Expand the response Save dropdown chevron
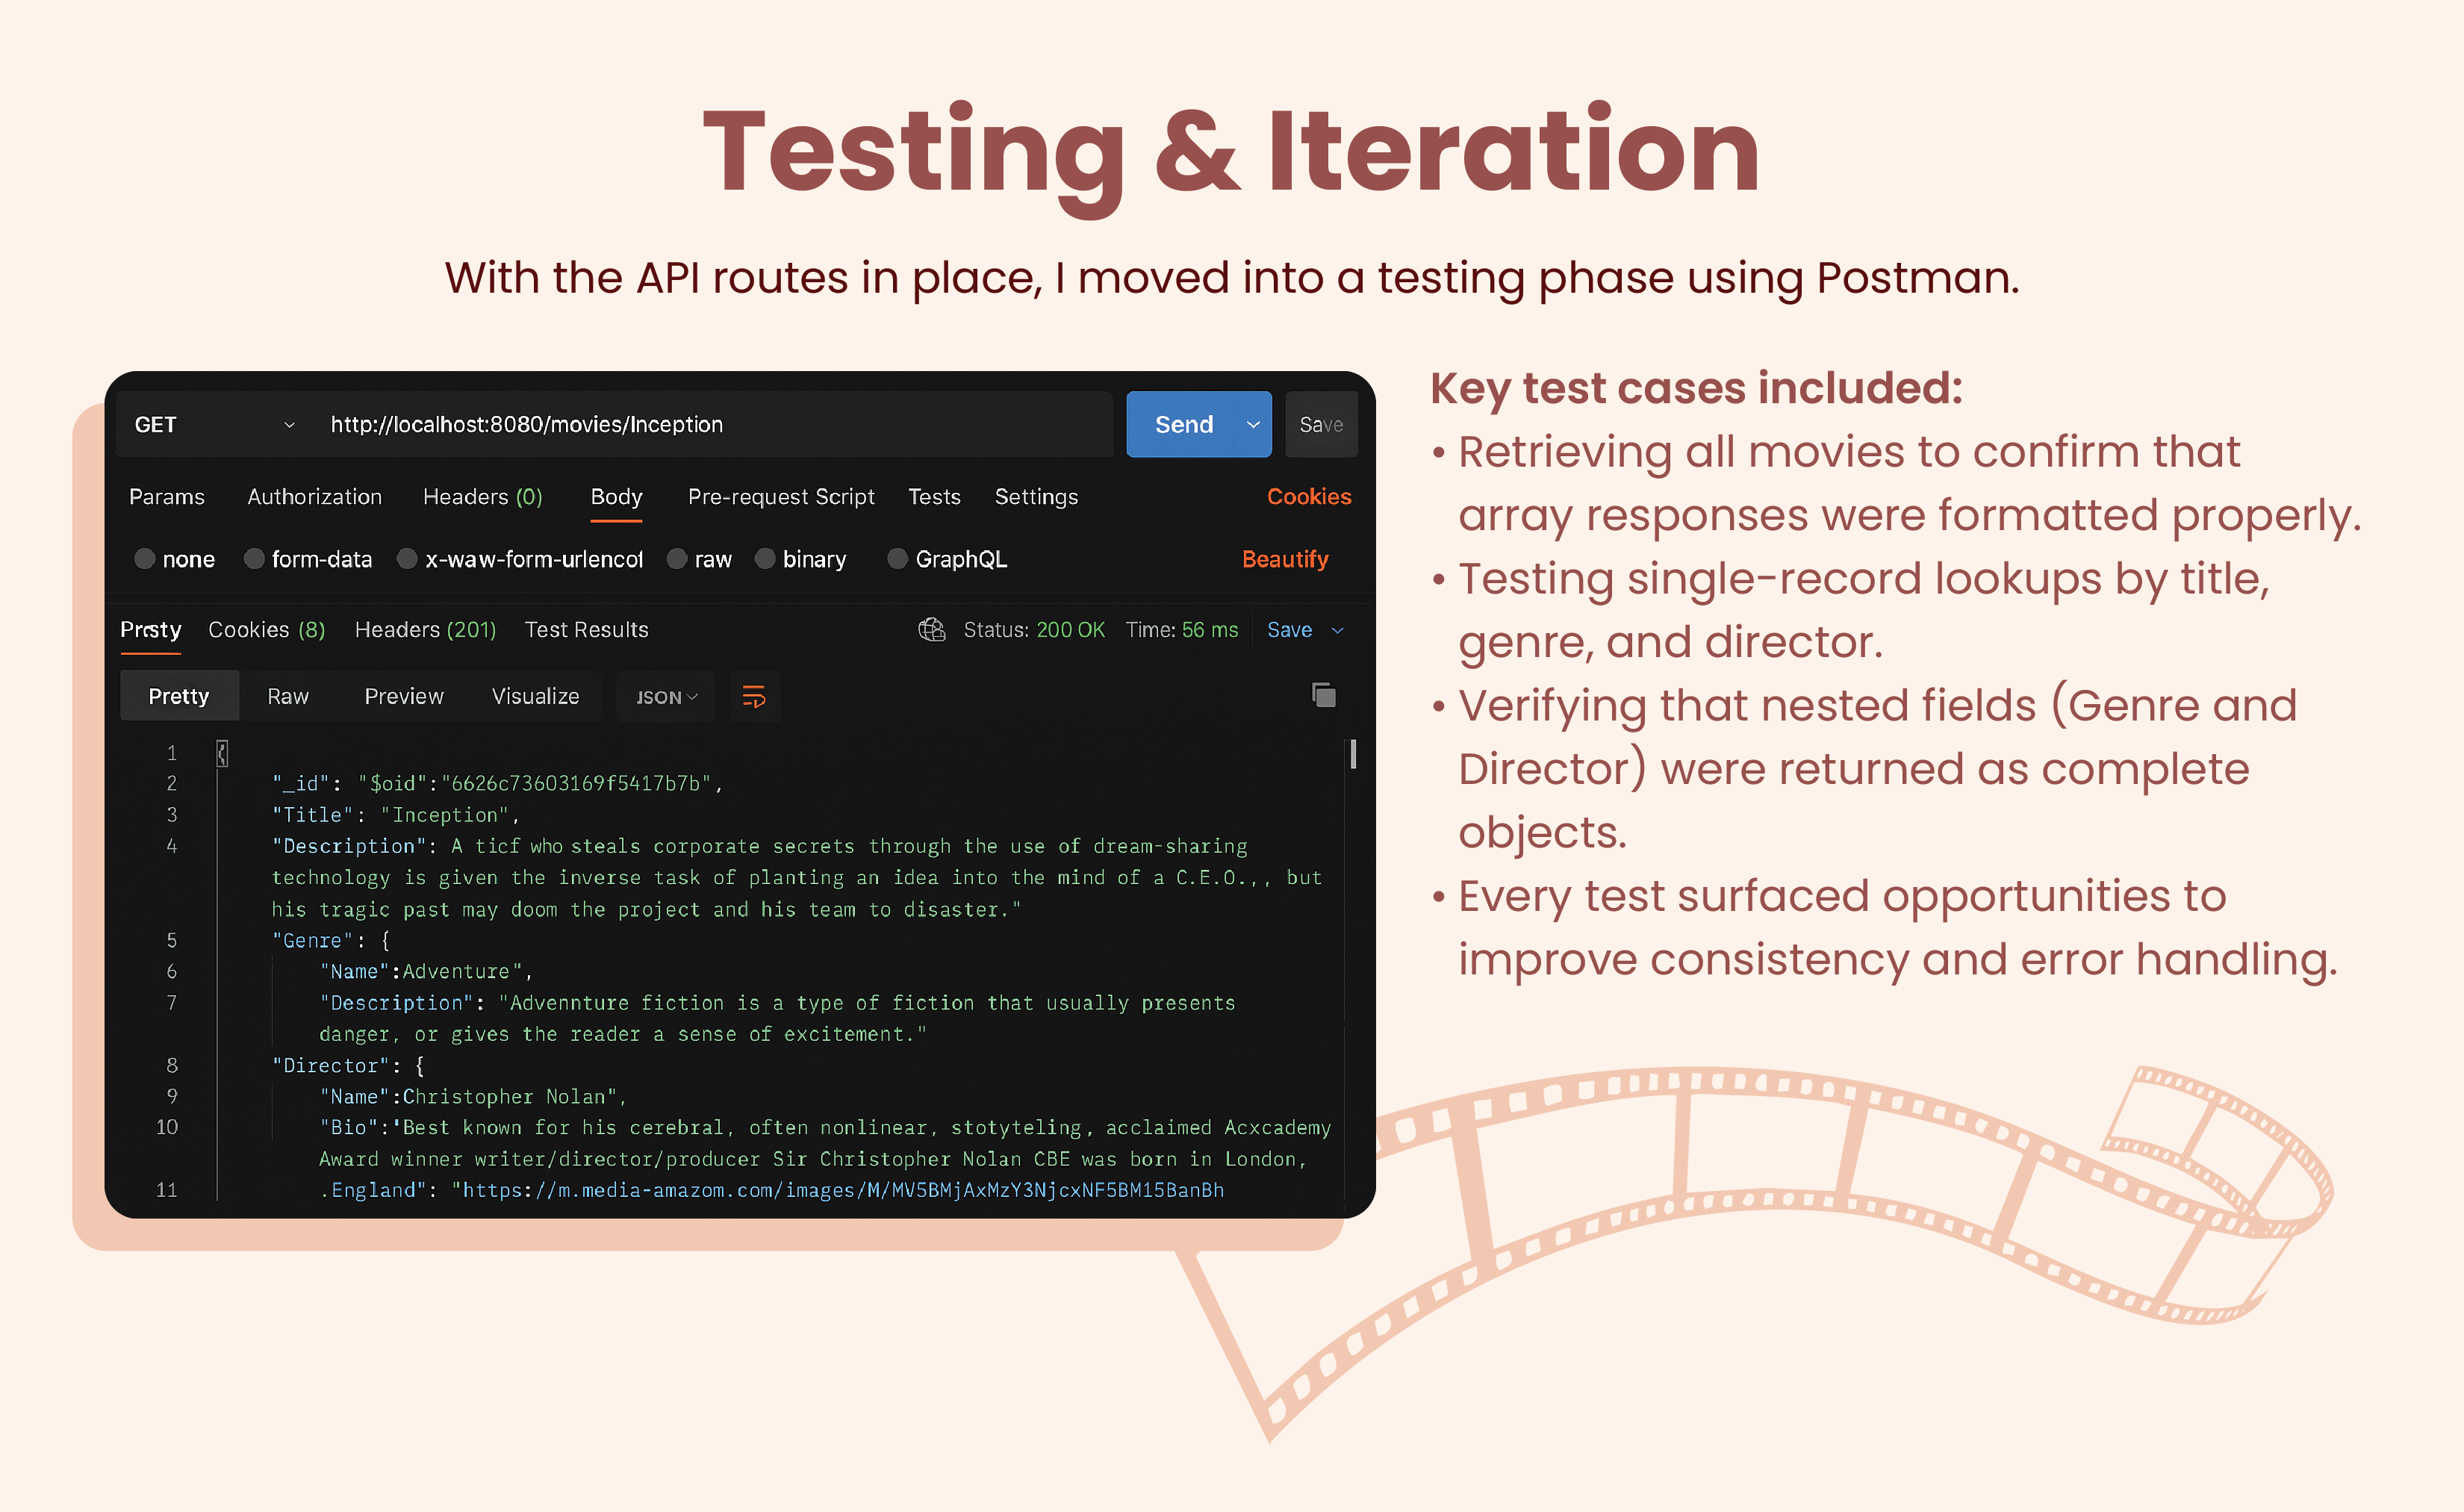The image size is (2464, 1512). [x=1338, y=631]
